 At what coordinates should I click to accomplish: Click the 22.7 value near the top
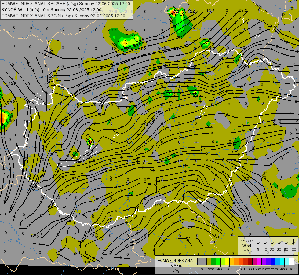point(194,11)
